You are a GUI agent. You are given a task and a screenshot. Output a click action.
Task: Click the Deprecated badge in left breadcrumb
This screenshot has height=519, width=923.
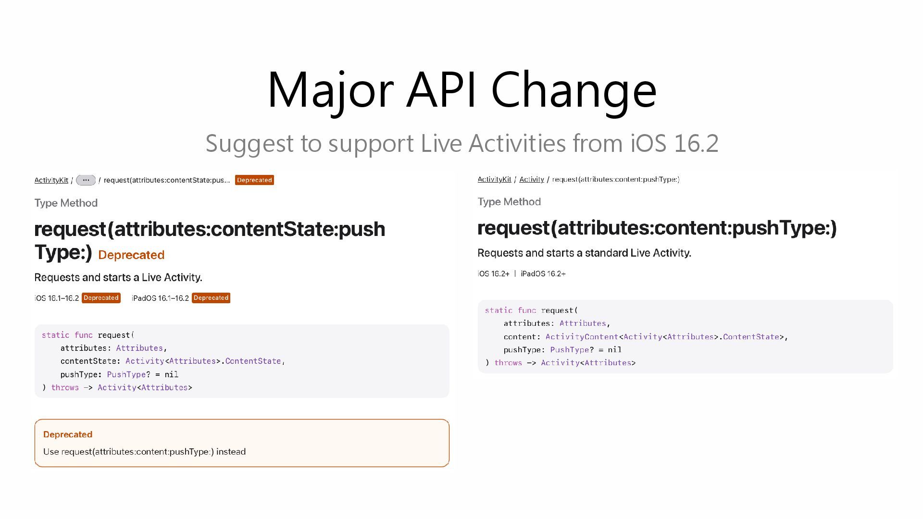pyautogui.click(x=254, y=180)
